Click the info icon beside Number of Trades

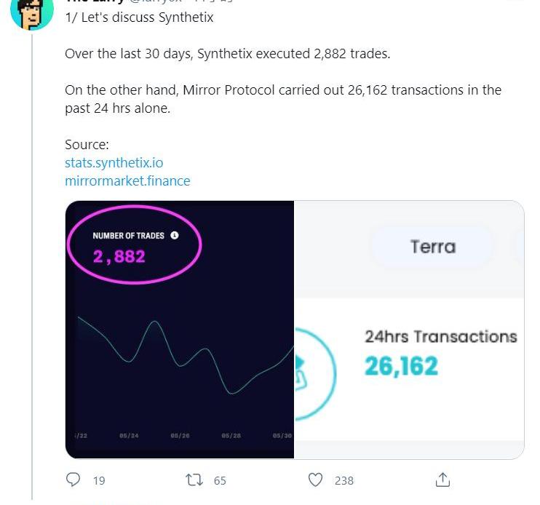click(174, 235)
